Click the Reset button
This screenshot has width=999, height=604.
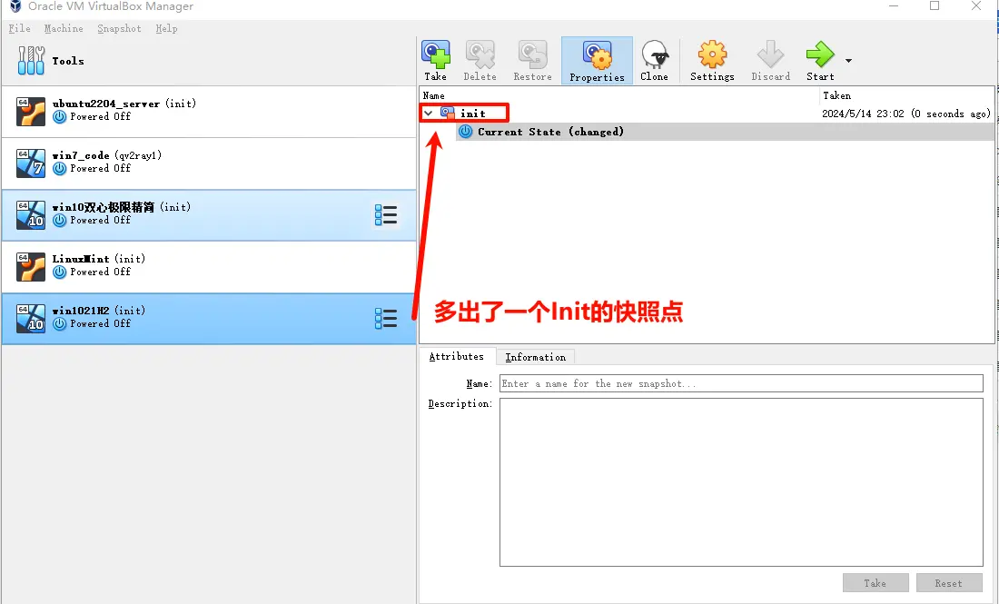[949, 583]
